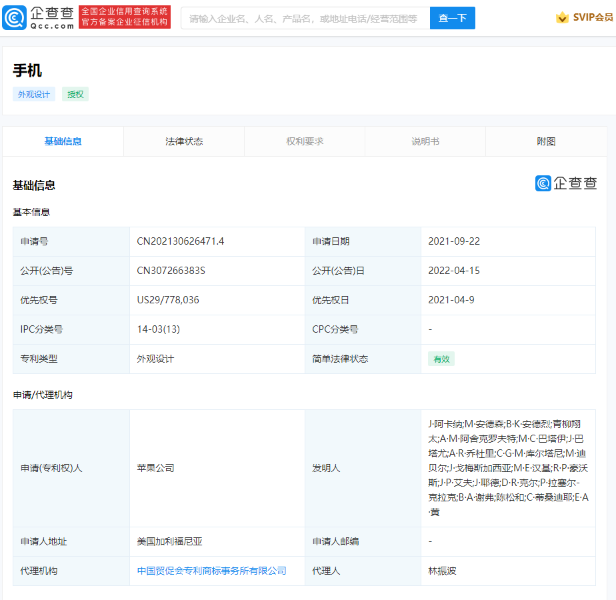616x600 pixels.
Task: Click application date 2021-09-22
Action: [x=454, y=241]
